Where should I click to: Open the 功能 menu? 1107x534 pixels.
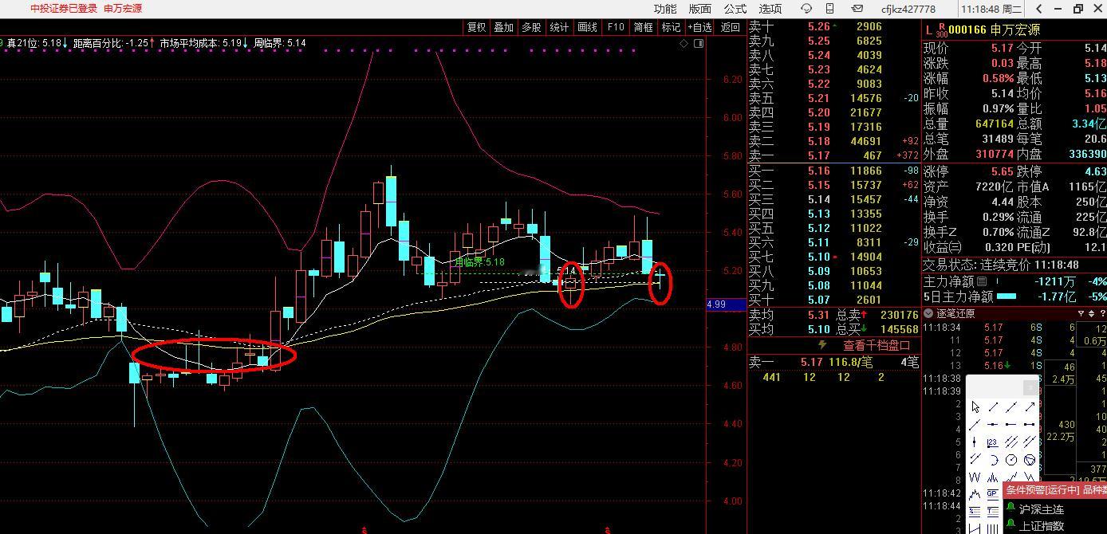click(665, 9)
